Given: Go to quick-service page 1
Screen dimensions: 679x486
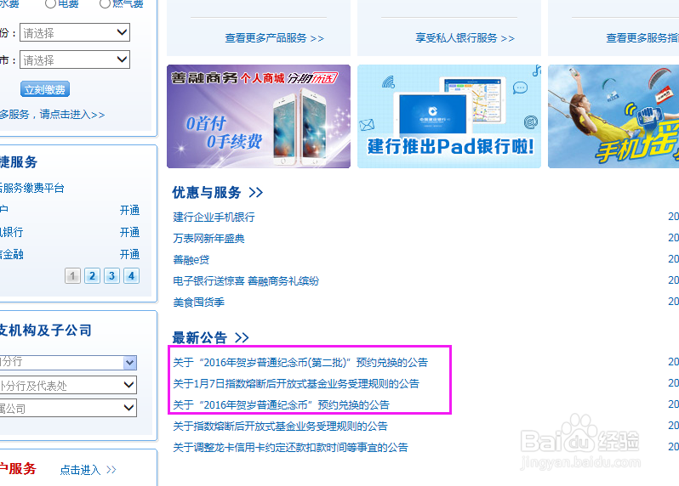Looking at the screenshot, I should click(x=73, y=276).
